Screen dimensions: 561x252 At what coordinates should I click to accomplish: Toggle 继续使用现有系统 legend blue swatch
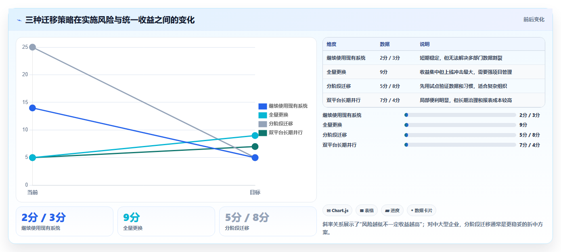[x=263, y=106]
